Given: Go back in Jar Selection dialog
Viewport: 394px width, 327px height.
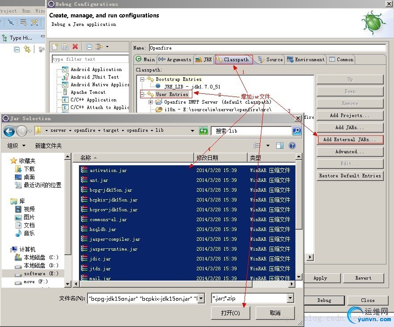Looking at the screenshot, I should 9,131.
